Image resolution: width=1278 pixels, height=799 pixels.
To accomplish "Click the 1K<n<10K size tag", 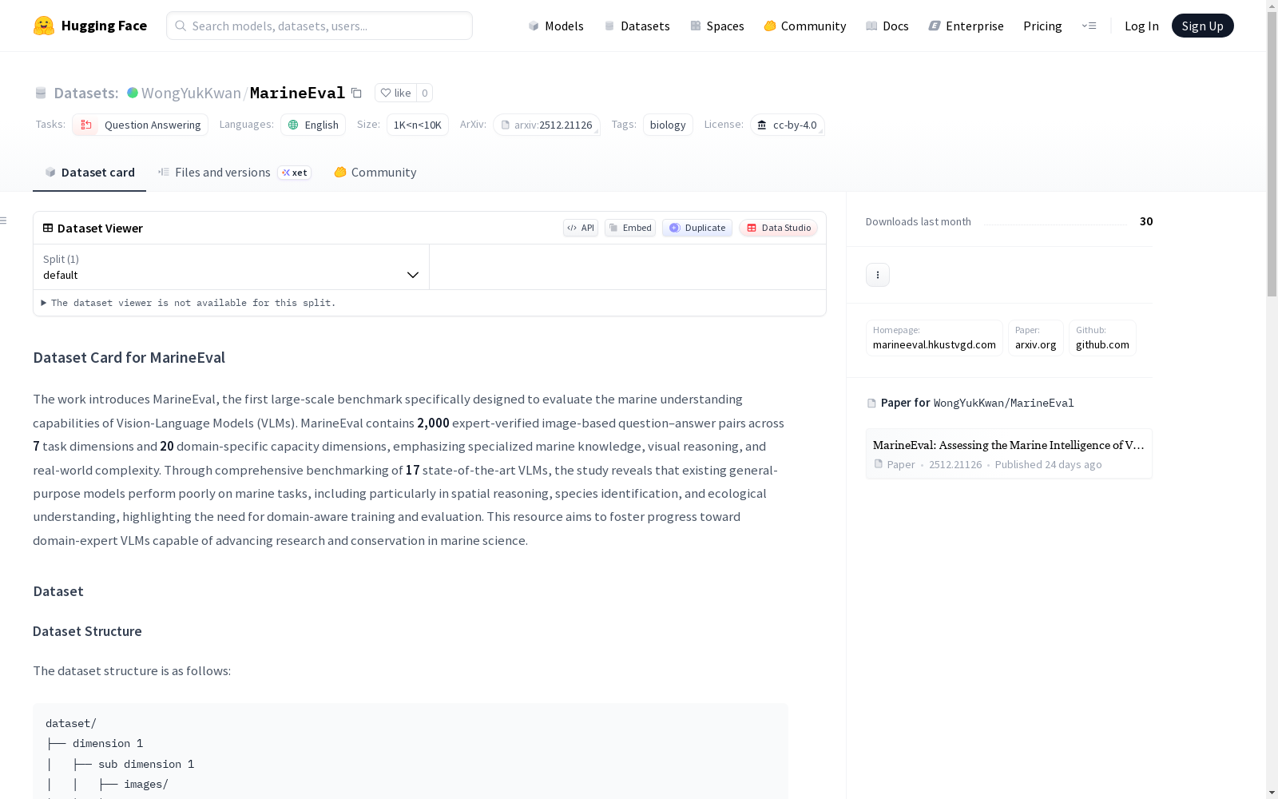I will click(x=418, y=125).
